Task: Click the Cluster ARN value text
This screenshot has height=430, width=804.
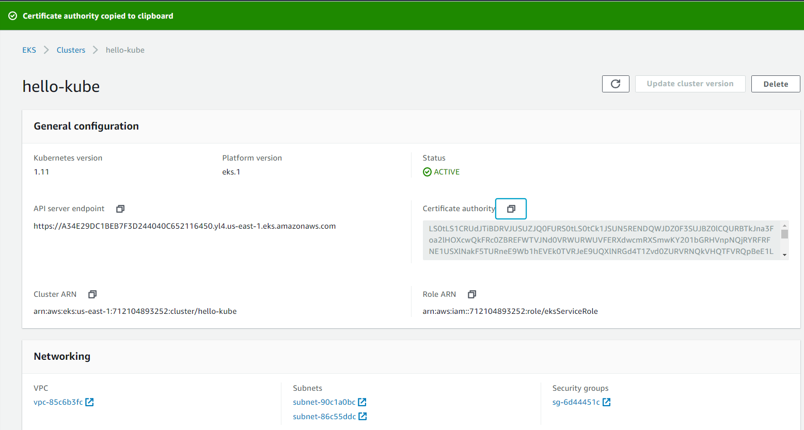Action: click(x=135, y=311)
